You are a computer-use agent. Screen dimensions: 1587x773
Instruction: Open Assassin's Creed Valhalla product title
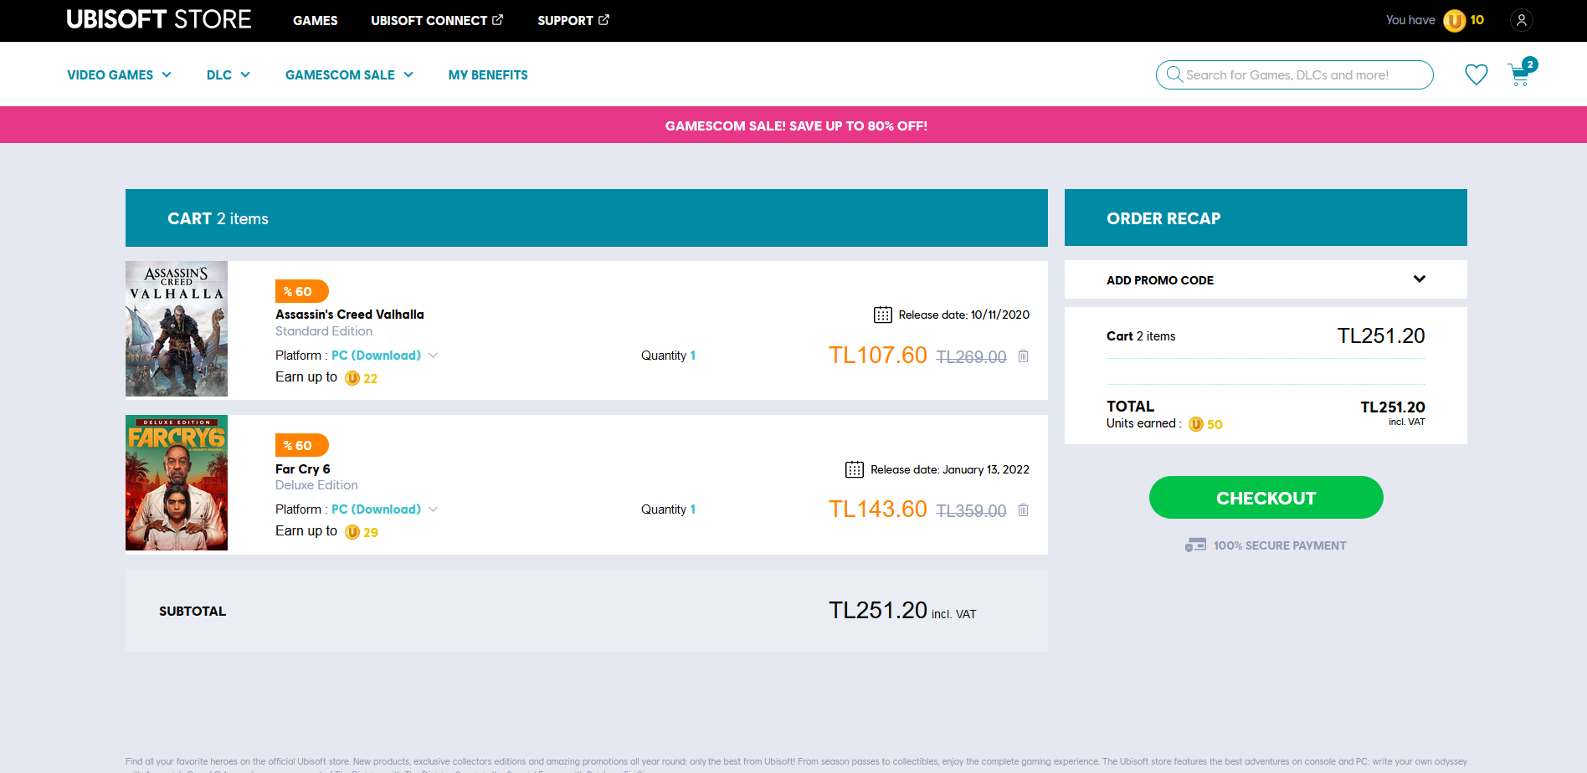tap(350, 315)
